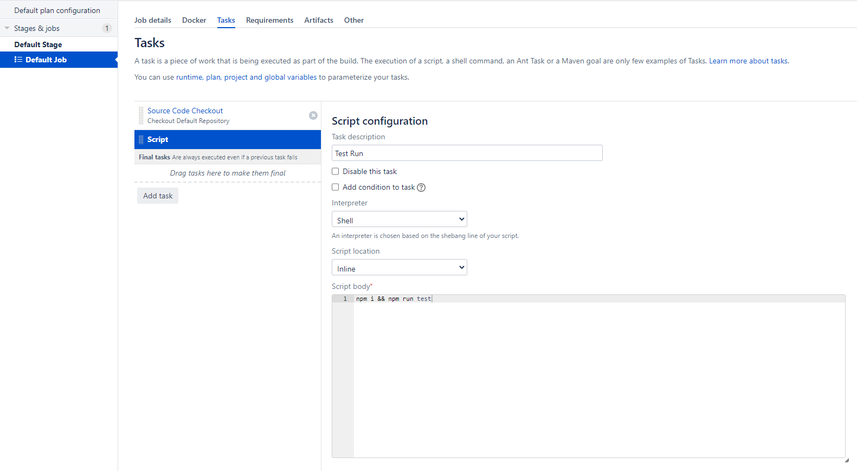
Task: Expand the Script location dropdown
Action: click(399, 268)
